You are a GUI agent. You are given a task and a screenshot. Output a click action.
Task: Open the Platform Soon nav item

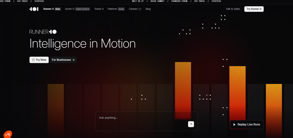pos(116,9)
